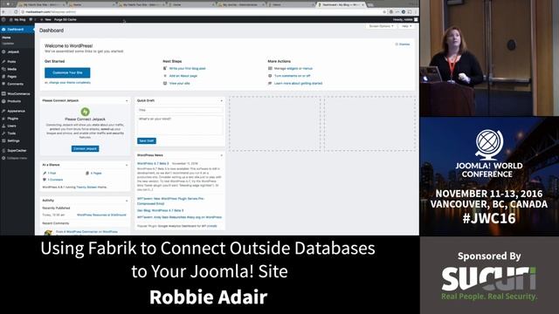Click Manage widgets or menus link

click(x=293, y=68)
